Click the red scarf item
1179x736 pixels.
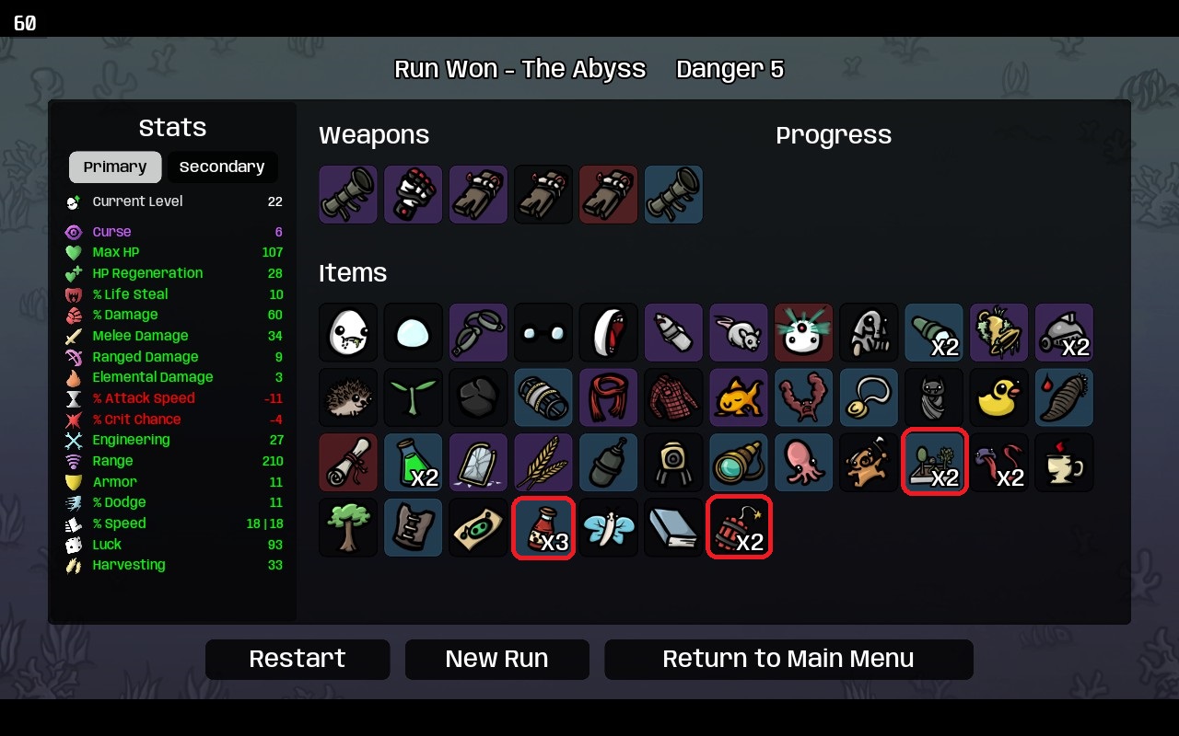(609, 397)
